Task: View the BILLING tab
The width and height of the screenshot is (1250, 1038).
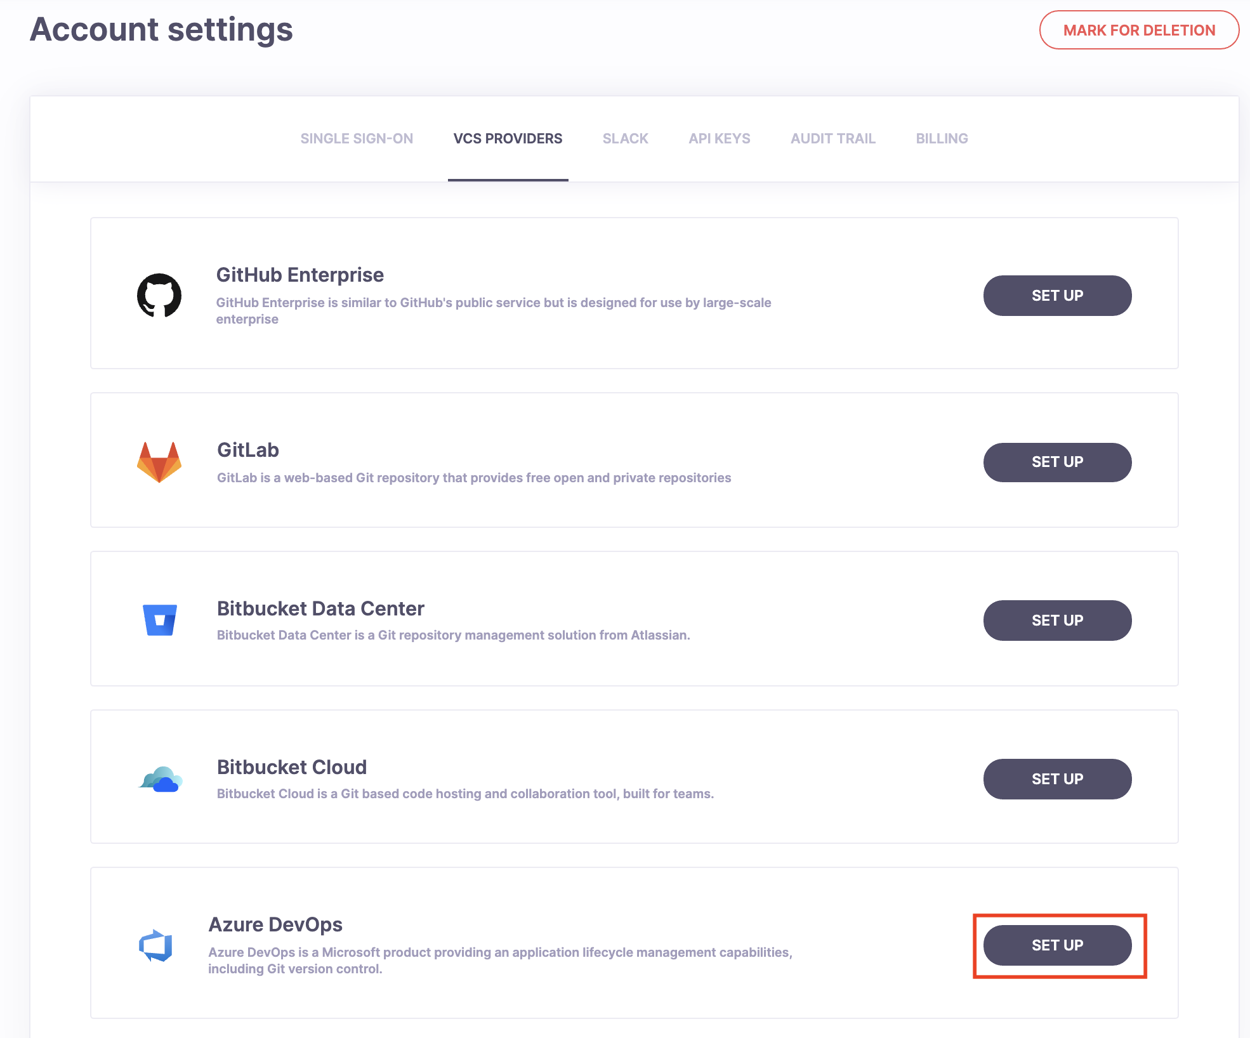Action: coord(941,138)
